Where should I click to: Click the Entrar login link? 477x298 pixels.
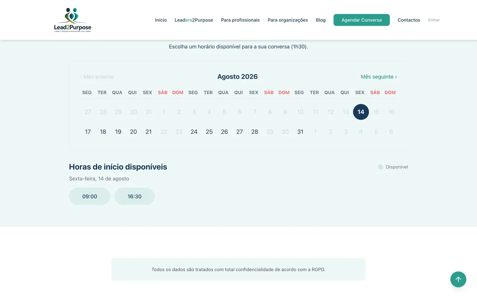pos(434,20)
